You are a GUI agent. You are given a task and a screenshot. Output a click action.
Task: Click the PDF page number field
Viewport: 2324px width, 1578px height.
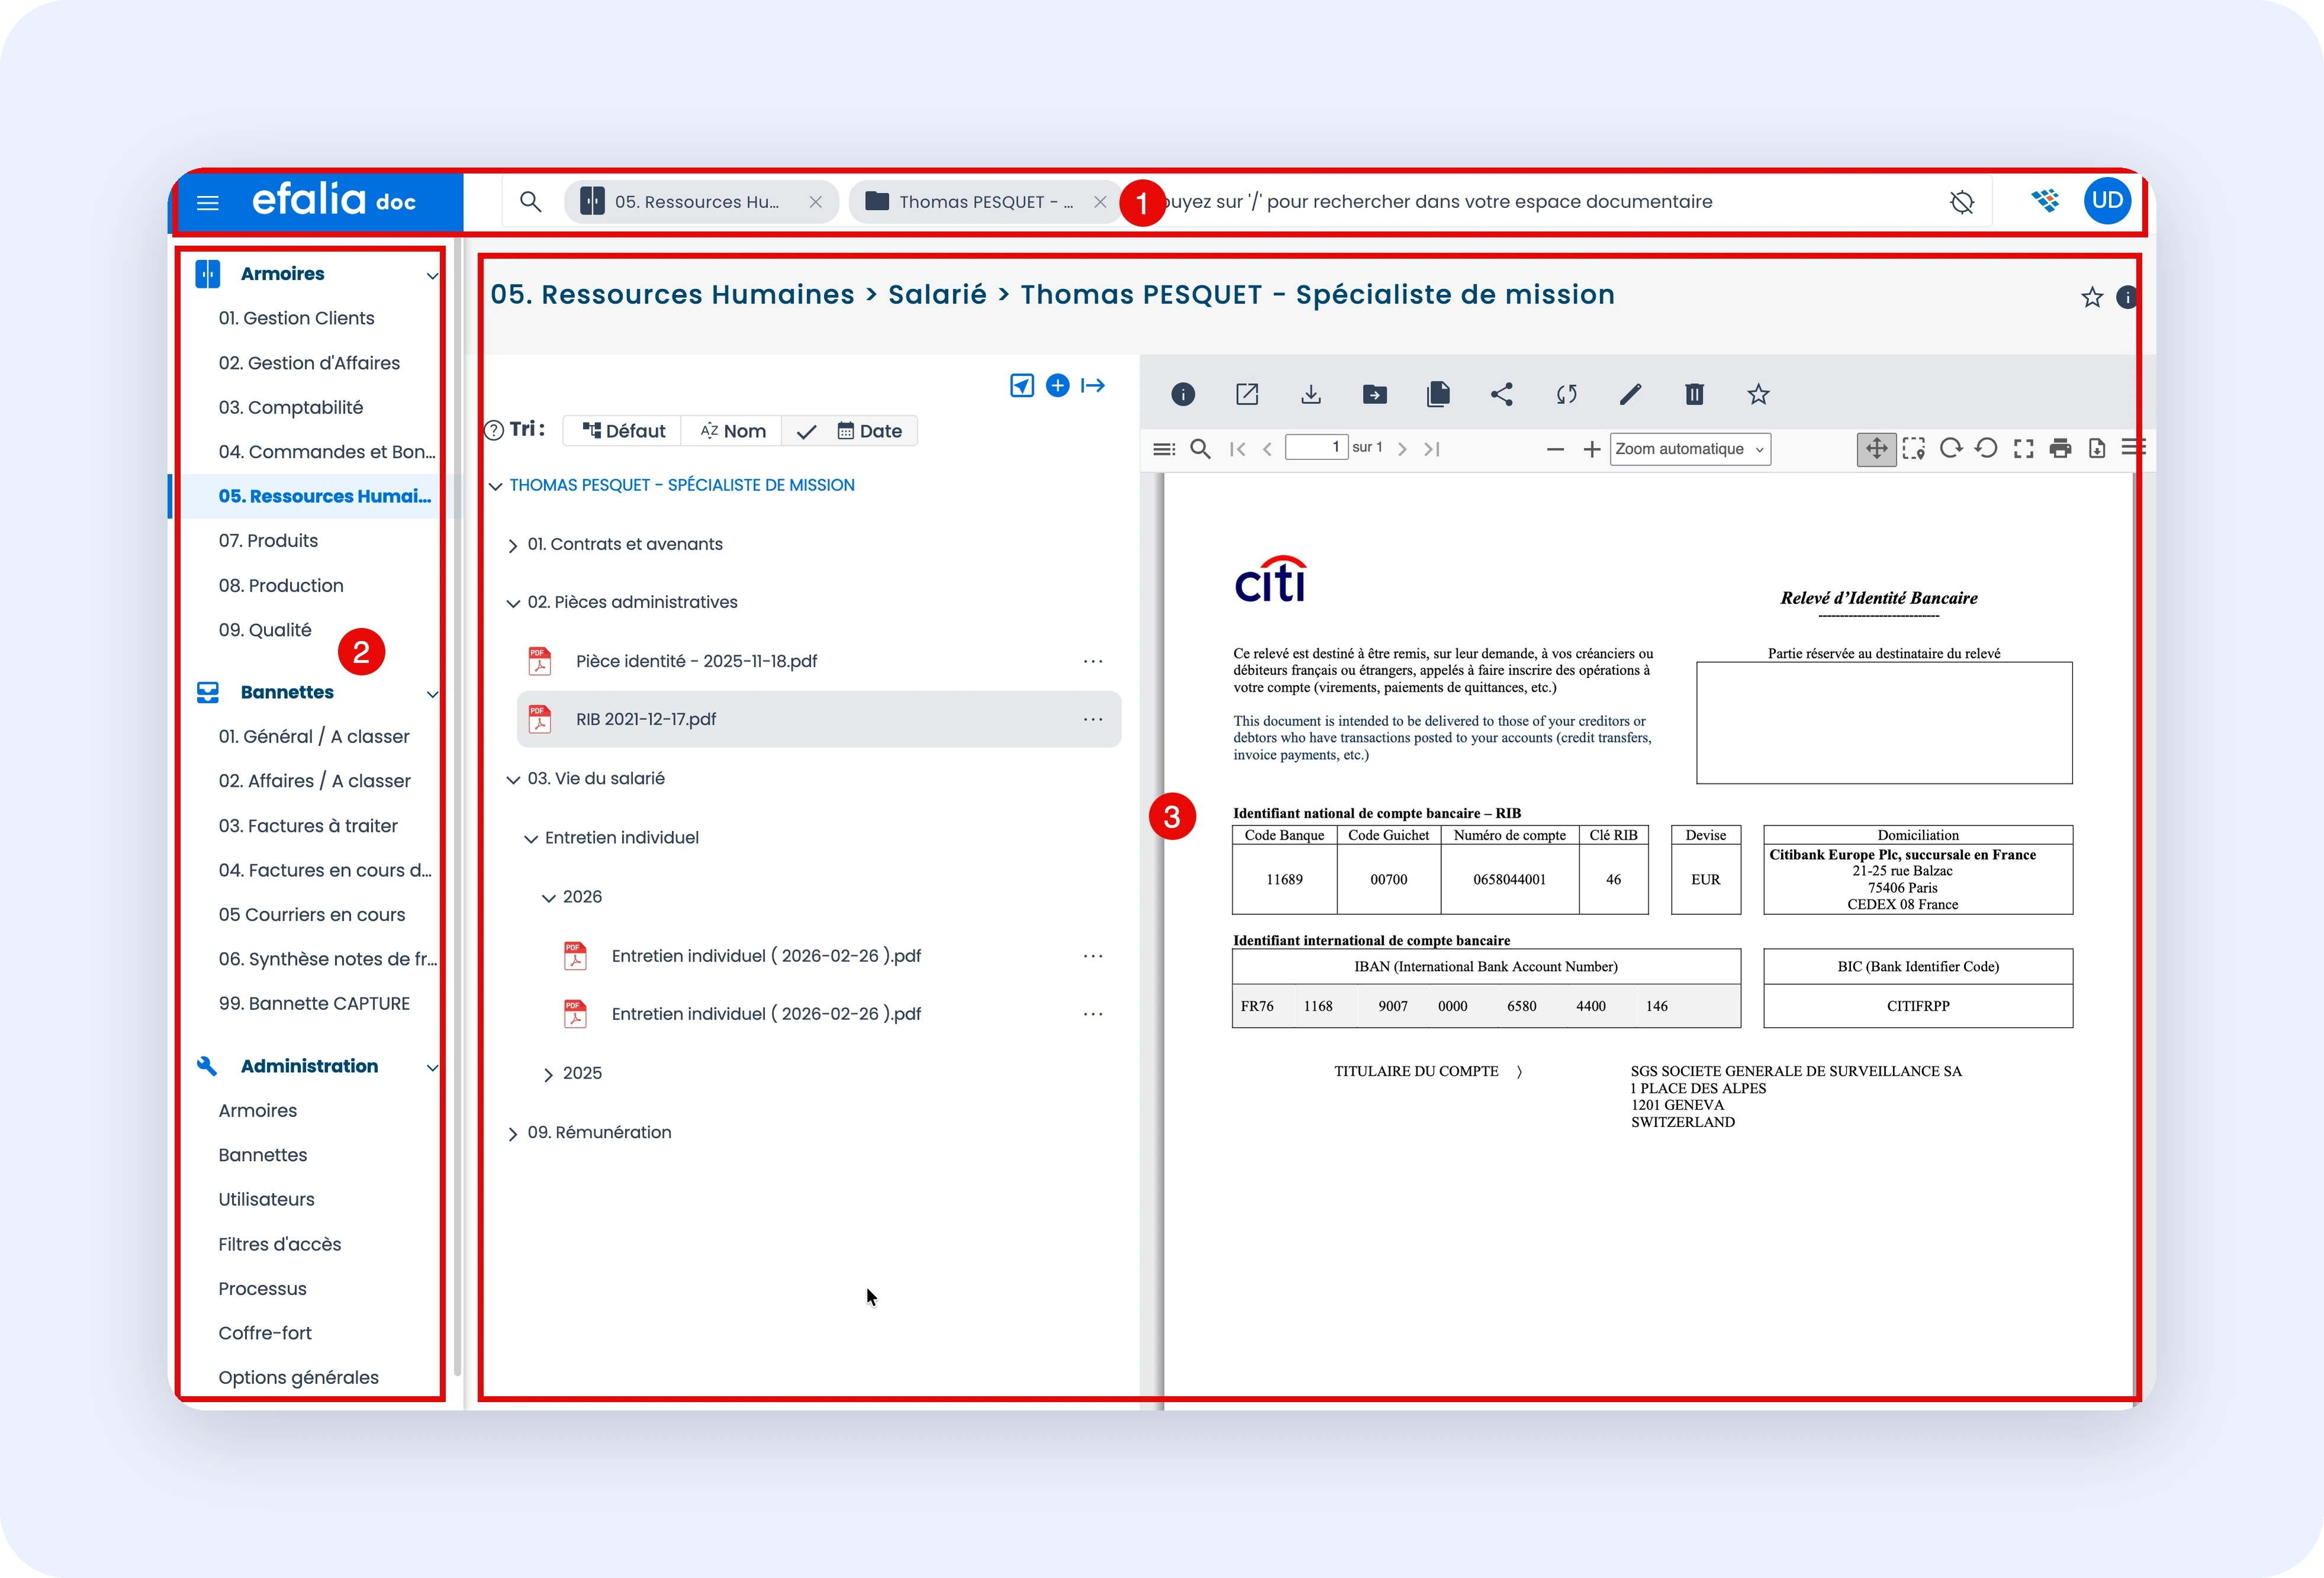point(1316,448)
